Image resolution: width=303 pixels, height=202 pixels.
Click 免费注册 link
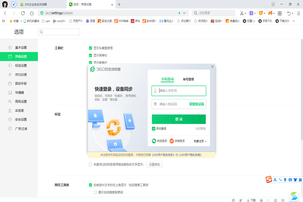click(200, 141)
